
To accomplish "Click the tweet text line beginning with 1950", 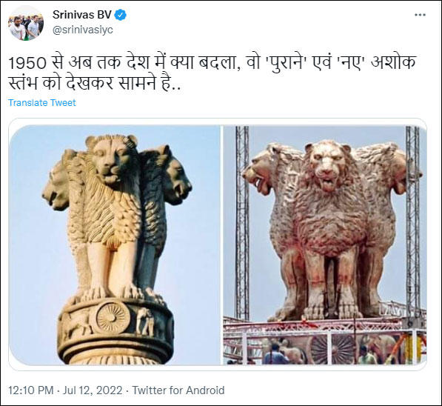I will tap(212, 63).
